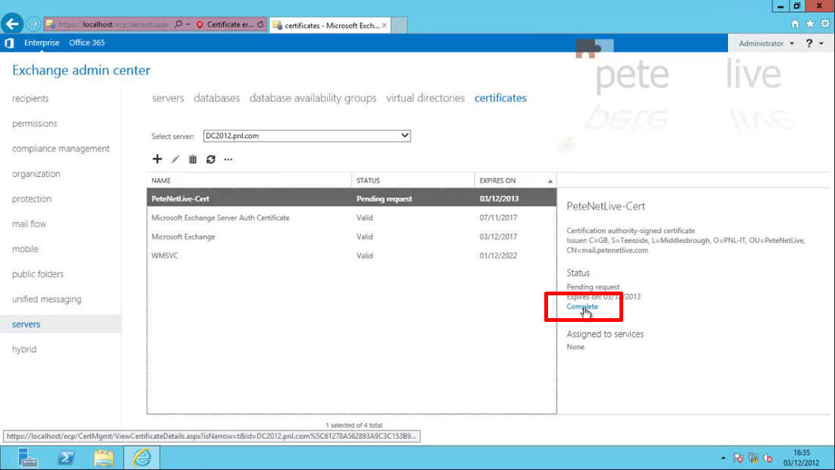Open favorites star icon

tap(810, 24)
